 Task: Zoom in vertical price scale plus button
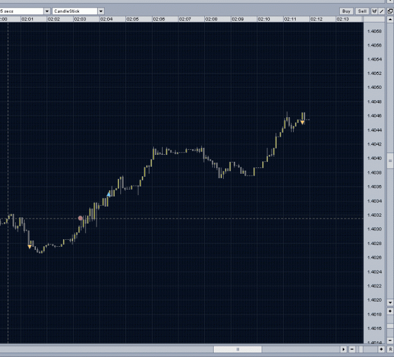tap(390, 311)
